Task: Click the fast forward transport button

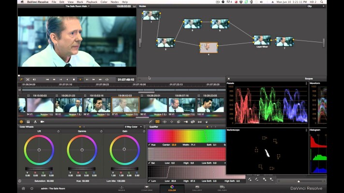Action: click(x=93, y=80)
